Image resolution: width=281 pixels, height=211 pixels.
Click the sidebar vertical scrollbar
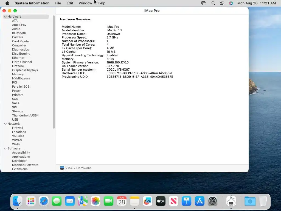click(x=54, y=72)
